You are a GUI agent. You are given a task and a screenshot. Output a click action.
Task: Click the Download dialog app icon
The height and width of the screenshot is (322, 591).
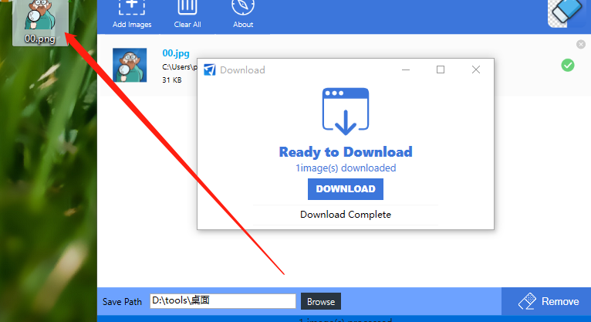[210, 69]
